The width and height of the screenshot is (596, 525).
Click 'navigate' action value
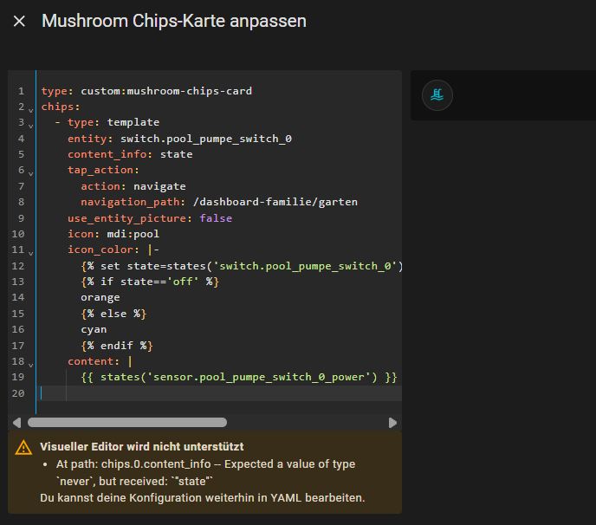pos(159,186)
